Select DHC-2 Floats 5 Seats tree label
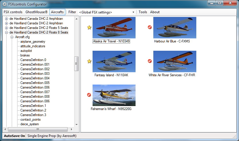 coord(39,28)
